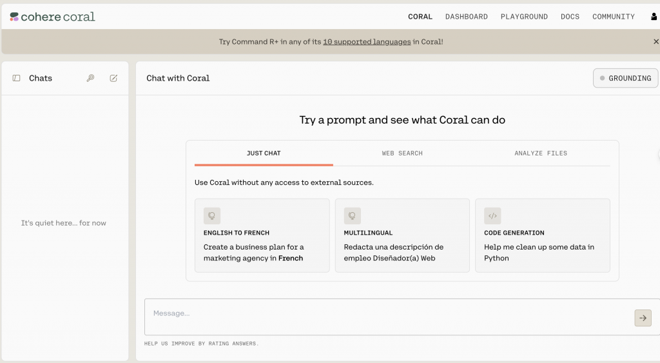Open the Dashboard menu item
The image size is (660, 363).
[467, 17]
